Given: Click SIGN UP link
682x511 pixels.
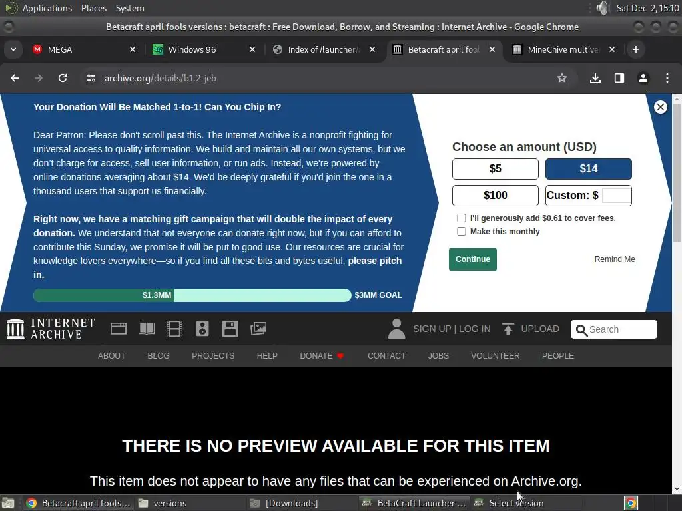Looking at the screenshot, I should [x=432, y=329].
